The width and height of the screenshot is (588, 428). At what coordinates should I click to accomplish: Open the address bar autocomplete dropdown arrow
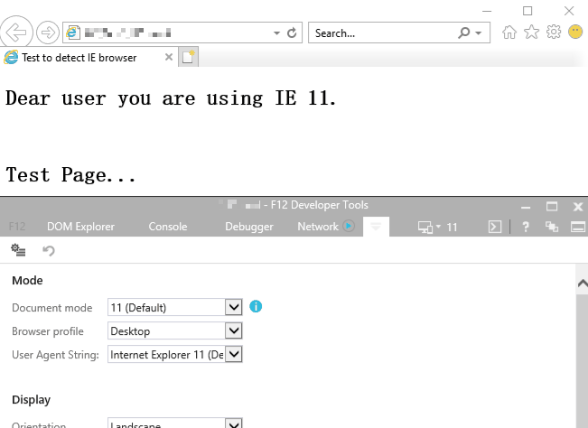pyautogui.click(x=276, y=33)
